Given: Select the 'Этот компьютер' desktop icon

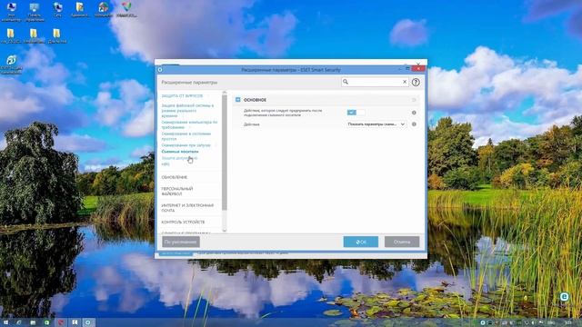Looking at the screenshot, I should pos(11,12).
